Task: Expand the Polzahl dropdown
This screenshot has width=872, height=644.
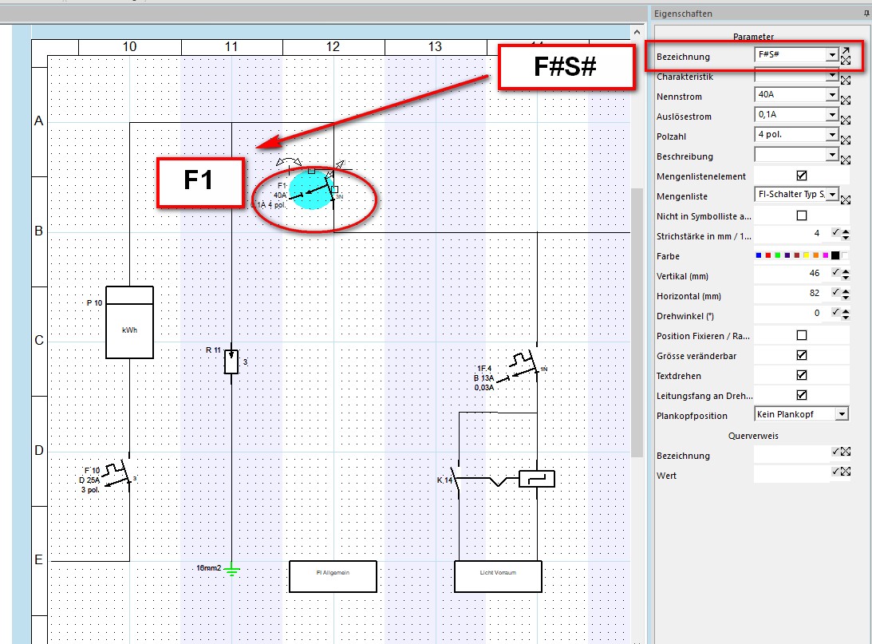Action: pos(832,135)
